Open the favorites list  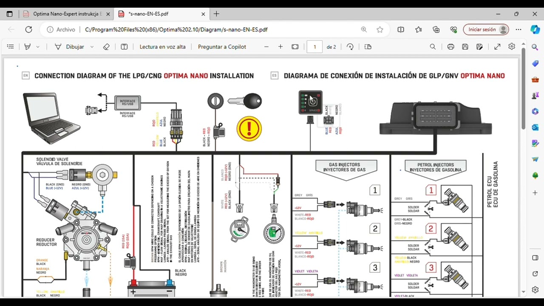coord(419,29)
